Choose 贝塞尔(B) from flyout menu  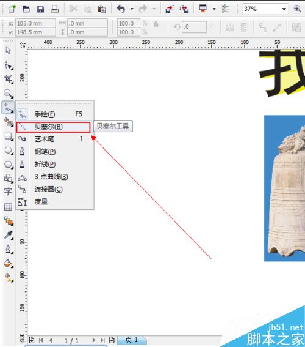[53, 127]
